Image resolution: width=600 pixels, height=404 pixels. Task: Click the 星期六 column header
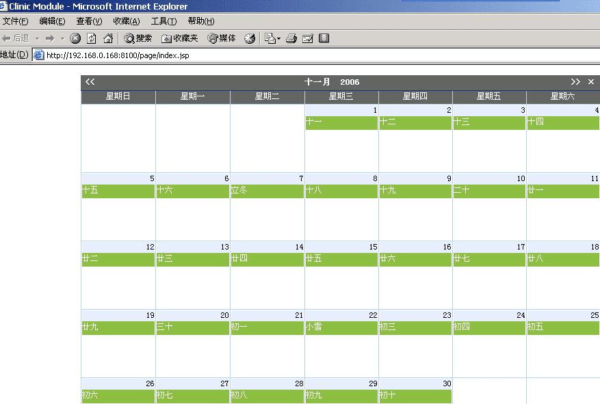tap(563, 96)
